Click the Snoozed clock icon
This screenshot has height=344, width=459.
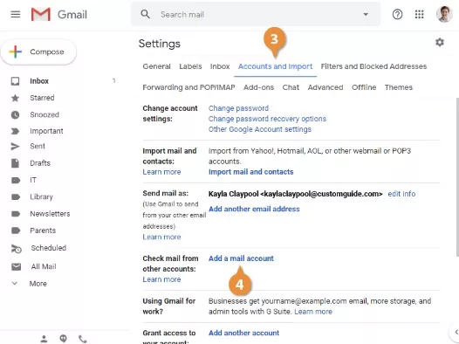pos(15,114)
